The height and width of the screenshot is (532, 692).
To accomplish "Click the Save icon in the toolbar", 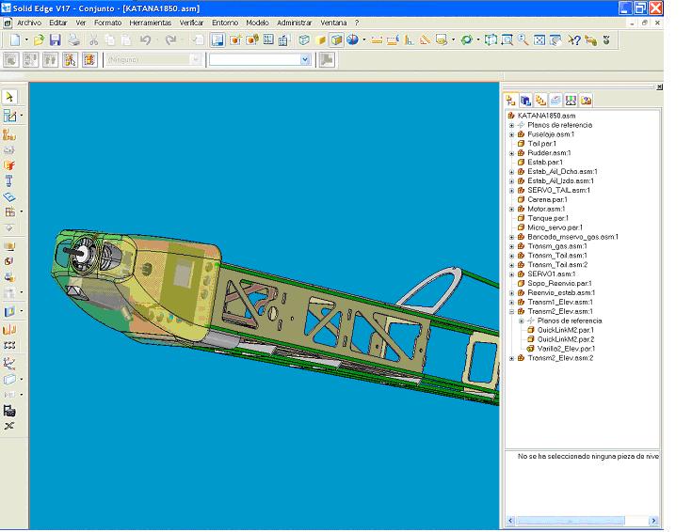I will click(x=55, y=40).
